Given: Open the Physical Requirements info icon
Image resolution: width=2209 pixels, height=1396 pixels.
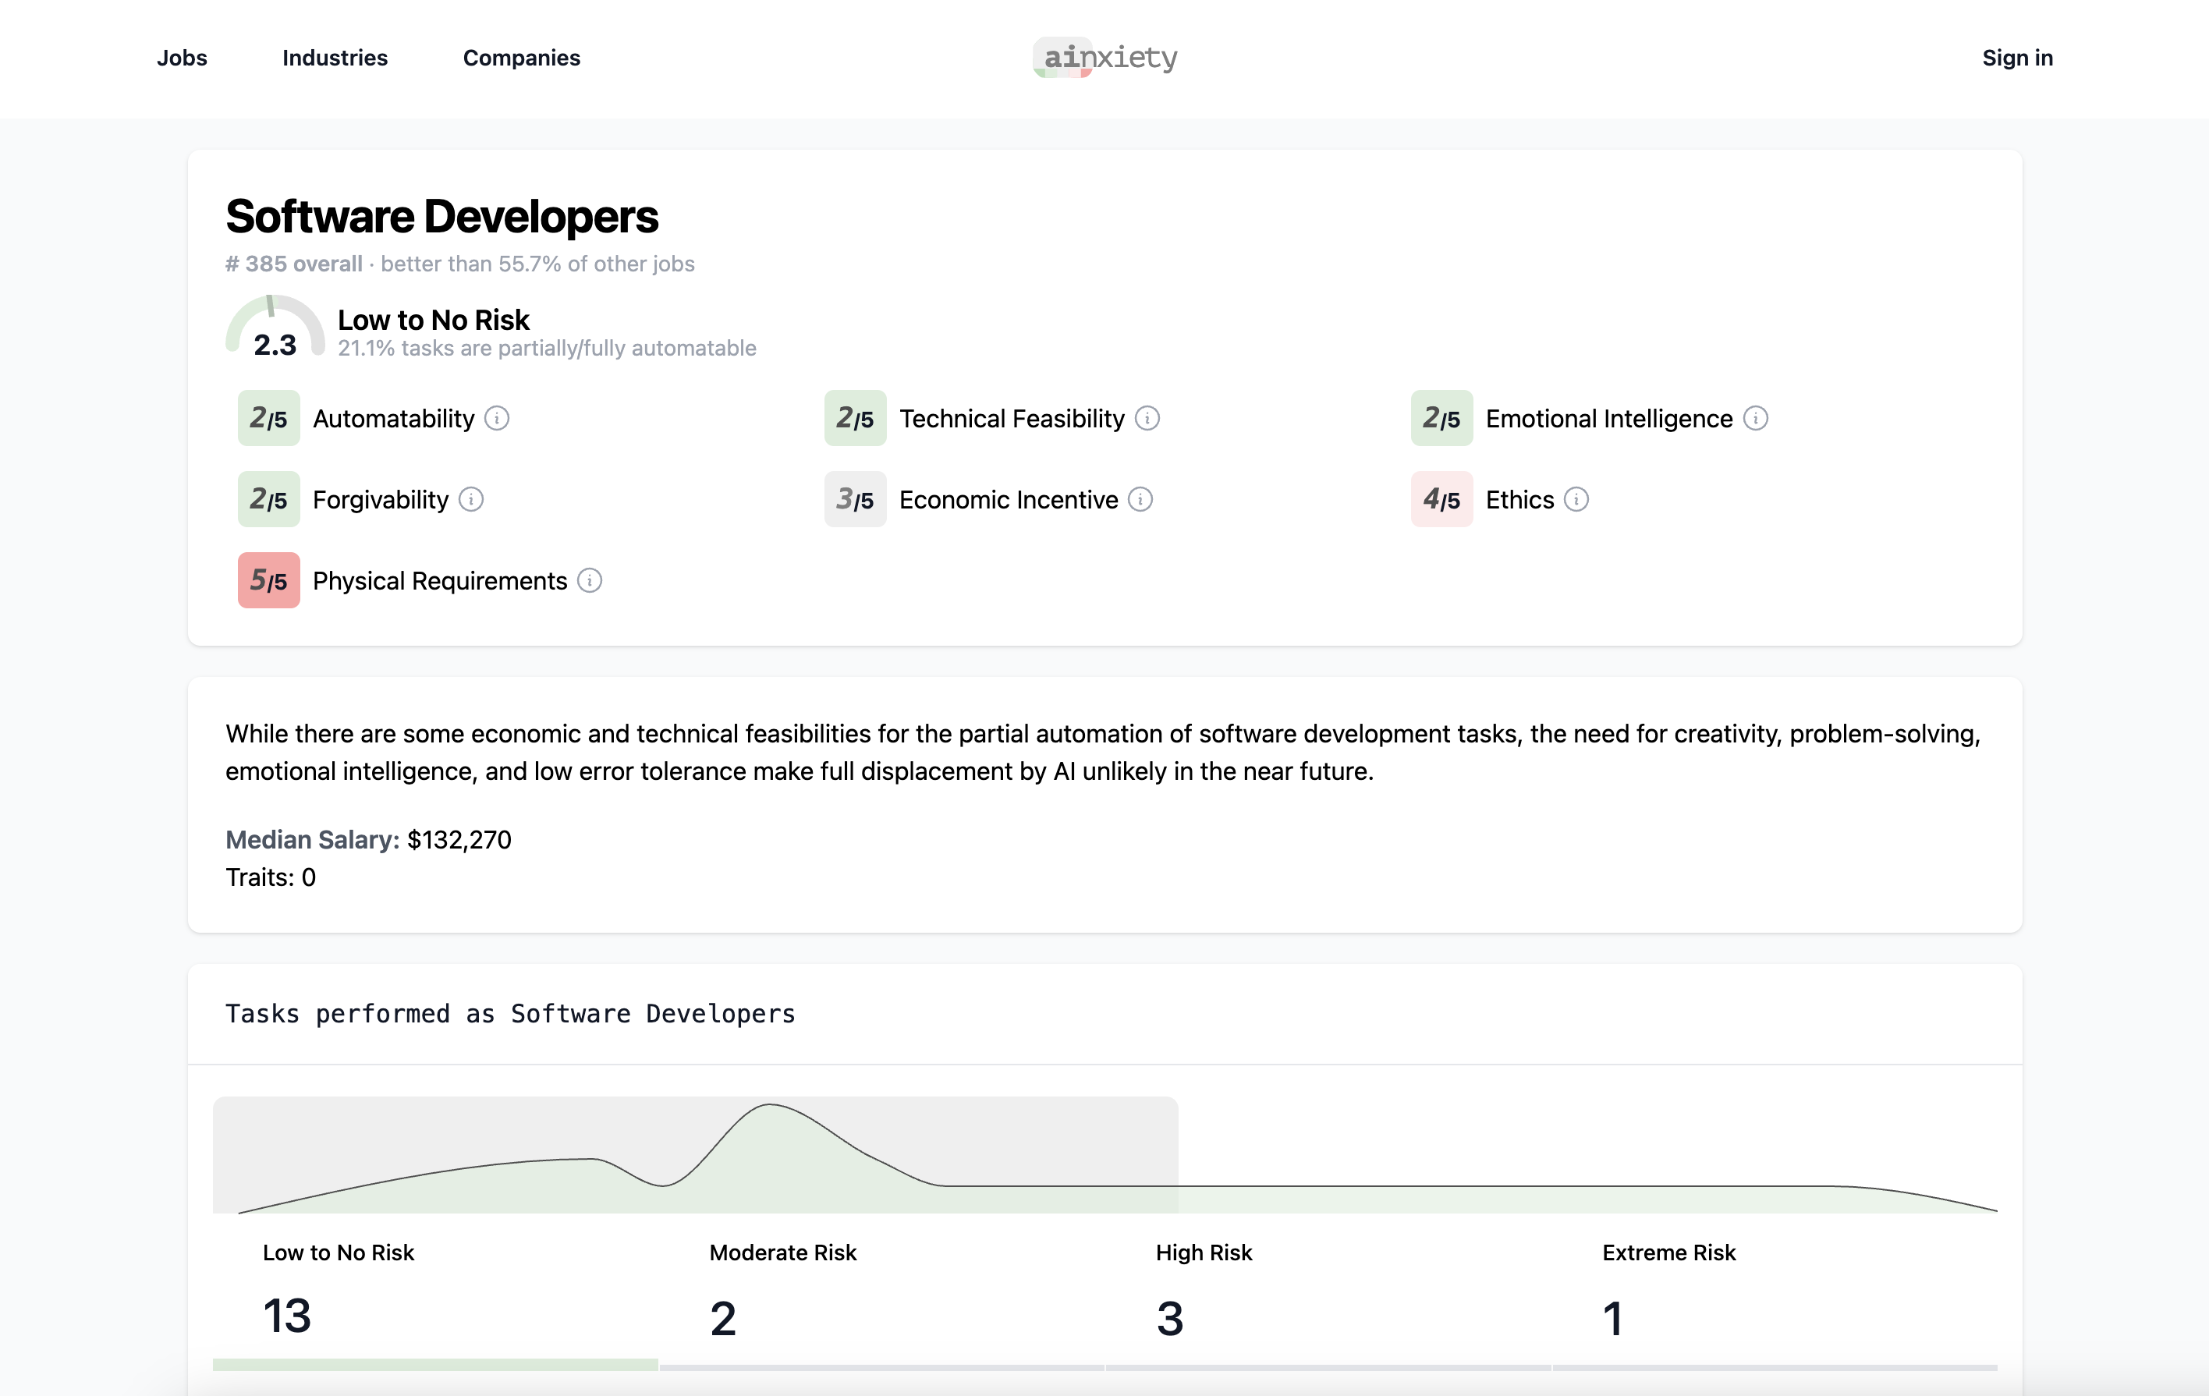Looking at the screenshot, I should pos(590,580).
